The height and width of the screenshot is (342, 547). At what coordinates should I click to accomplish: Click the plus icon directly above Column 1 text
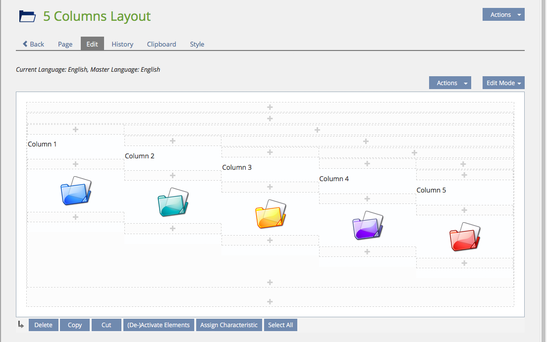[76, 130]
